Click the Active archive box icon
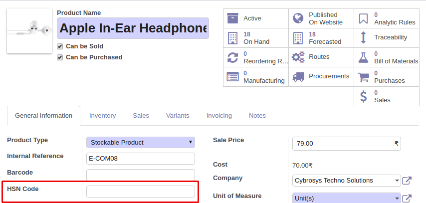This screenshot has height=203, width=426. coord(232,18)
